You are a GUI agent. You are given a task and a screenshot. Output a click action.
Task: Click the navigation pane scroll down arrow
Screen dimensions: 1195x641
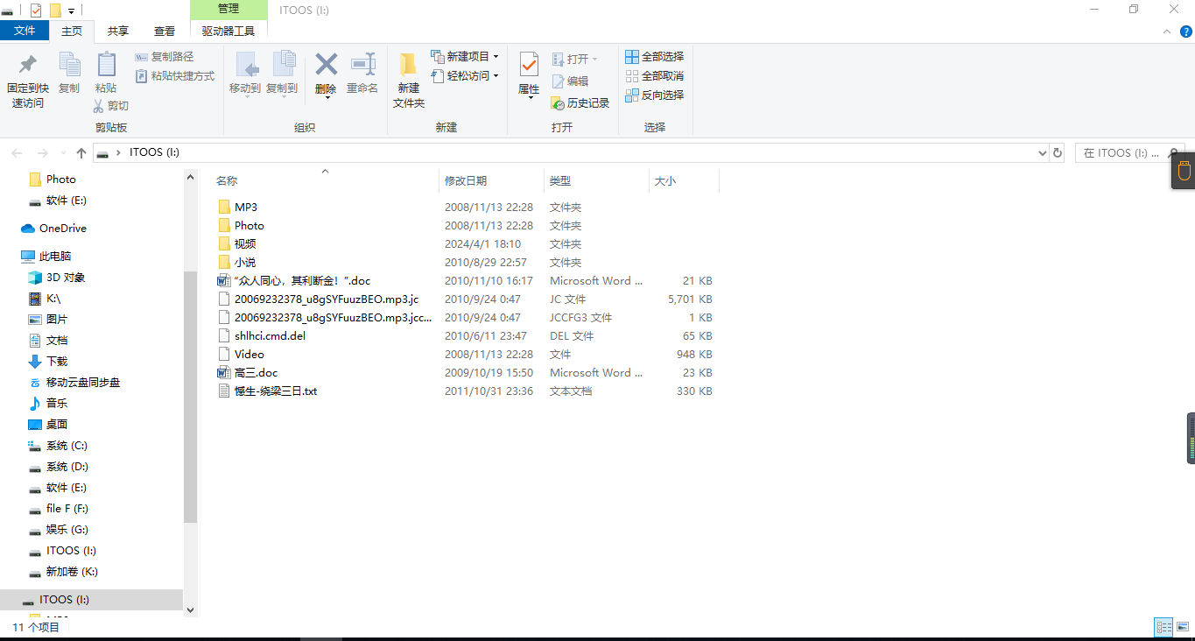click(x=191, y=610)
